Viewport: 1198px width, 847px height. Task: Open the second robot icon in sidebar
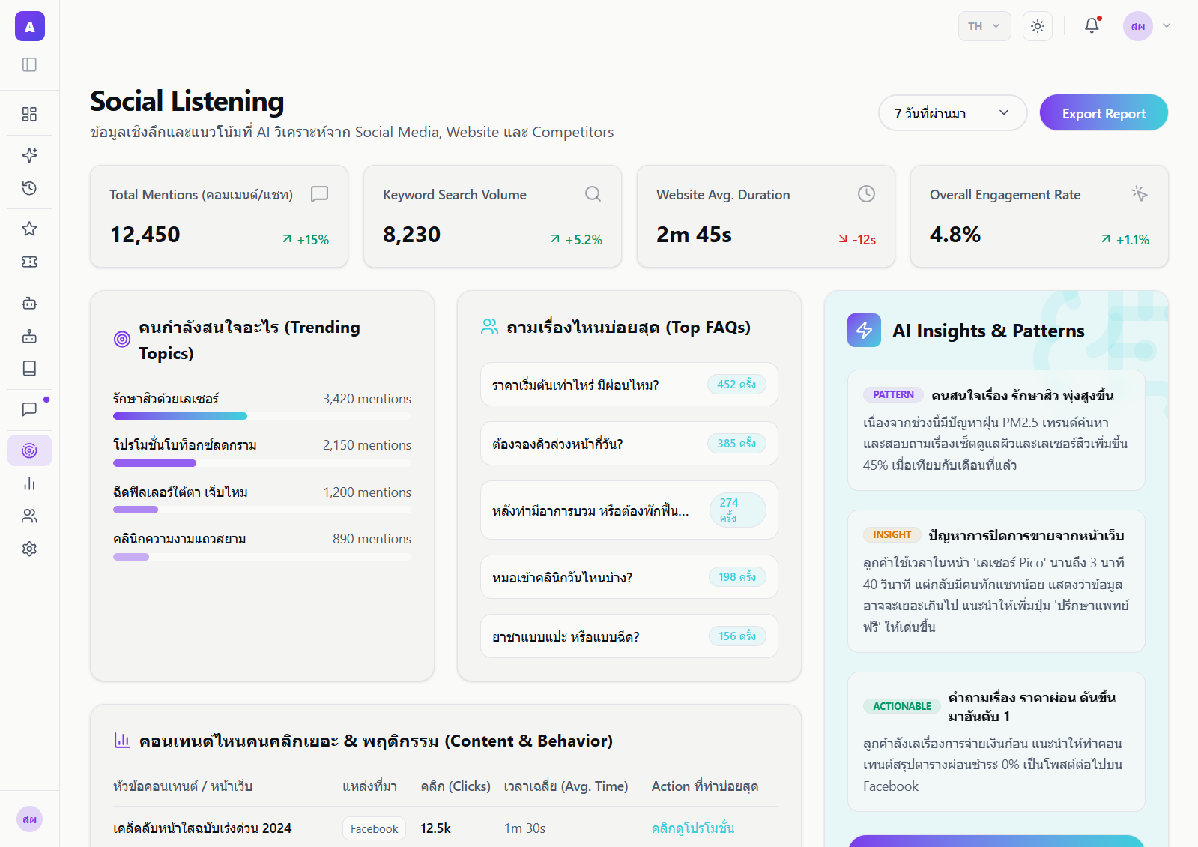[30, 336]
